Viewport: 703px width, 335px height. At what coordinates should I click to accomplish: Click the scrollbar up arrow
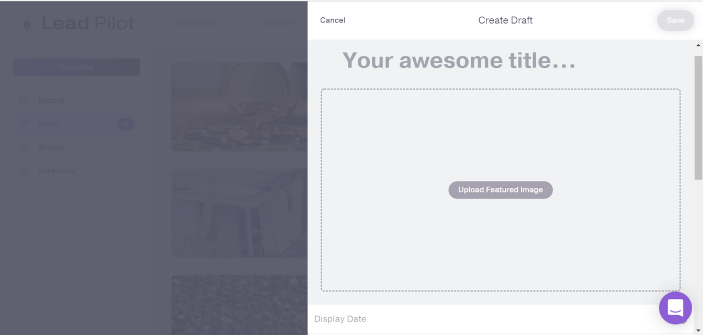click(x=698, y=45)
